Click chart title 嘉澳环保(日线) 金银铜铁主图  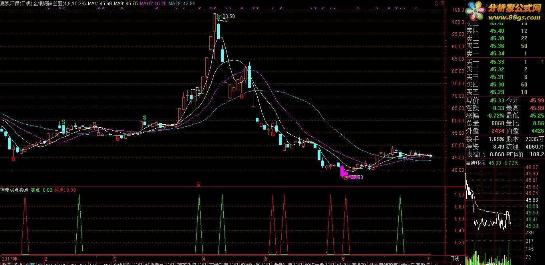[43, 3]
